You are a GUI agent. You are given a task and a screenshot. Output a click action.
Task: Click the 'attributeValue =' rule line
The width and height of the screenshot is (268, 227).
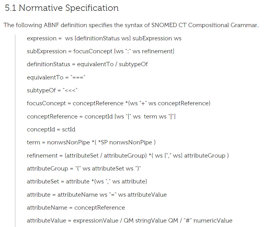coord(130,220)
